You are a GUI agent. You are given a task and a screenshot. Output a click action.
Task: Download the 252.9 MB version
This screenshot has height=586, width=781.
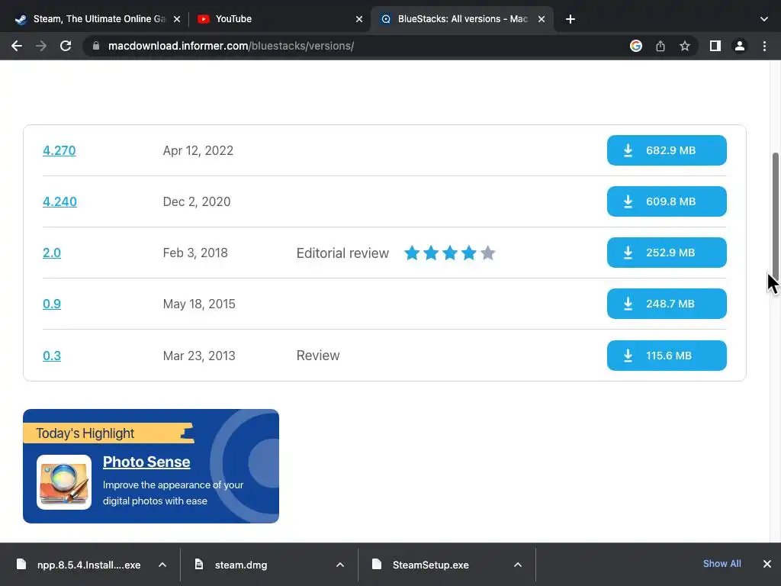(667, 253)
